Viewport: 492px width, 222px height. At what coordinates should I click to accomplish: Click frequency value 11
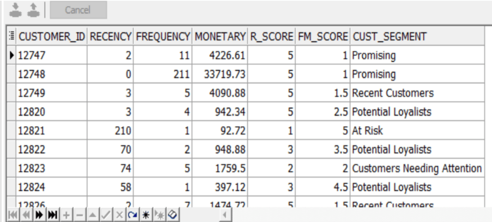162,55
